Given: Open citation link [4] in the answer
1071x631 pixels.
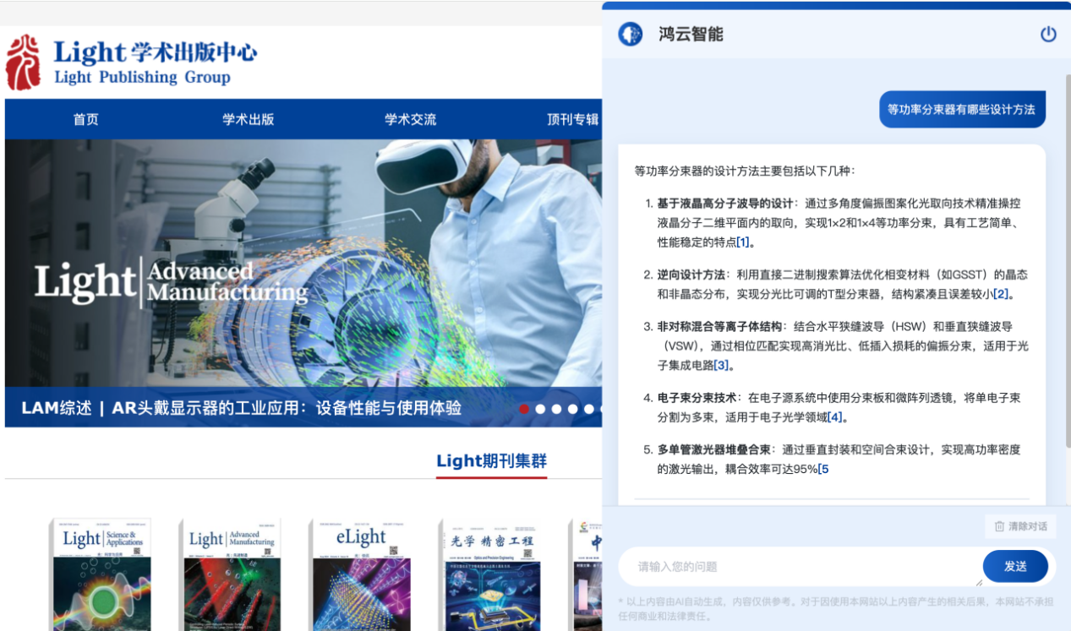Looking at the screenshot, I should pos(835,417).
